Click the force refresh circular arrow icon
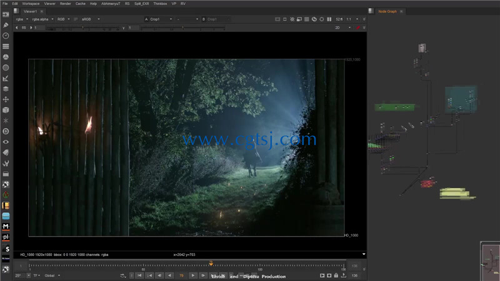Screen dimensions: 500x281 (x=314, y=19)
